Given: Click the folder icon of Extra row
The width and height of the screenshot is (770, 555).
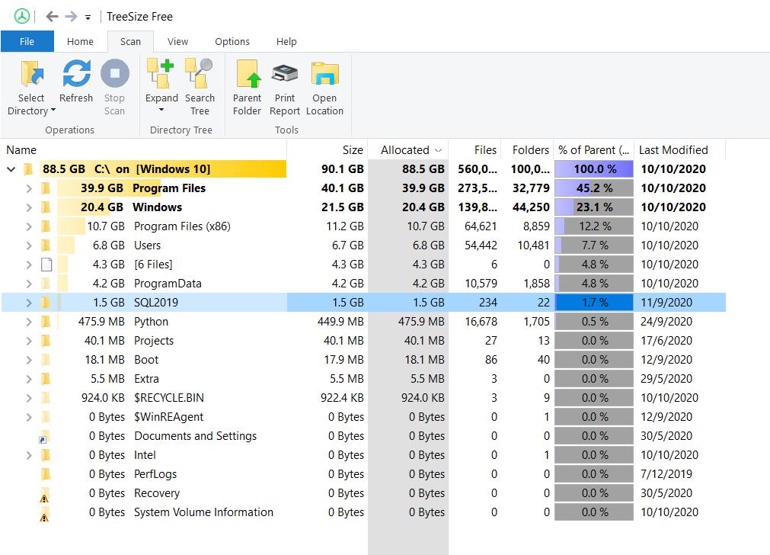Looking at the screenshot, I should 46,379.
